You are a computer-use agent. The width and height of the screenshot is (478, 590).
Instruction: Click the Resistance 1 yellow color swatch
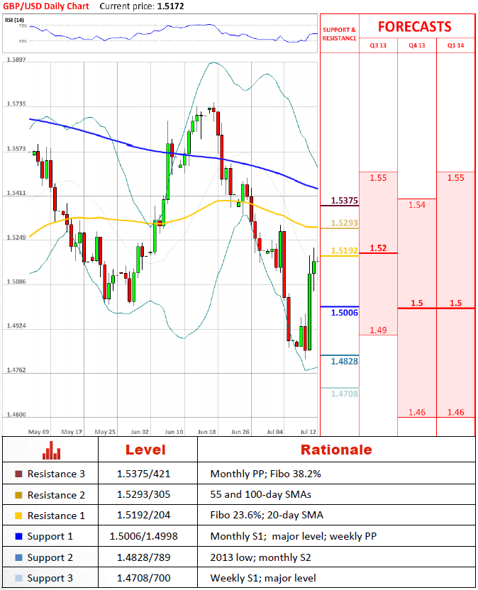pyautogui.click(x=18, y=516)
